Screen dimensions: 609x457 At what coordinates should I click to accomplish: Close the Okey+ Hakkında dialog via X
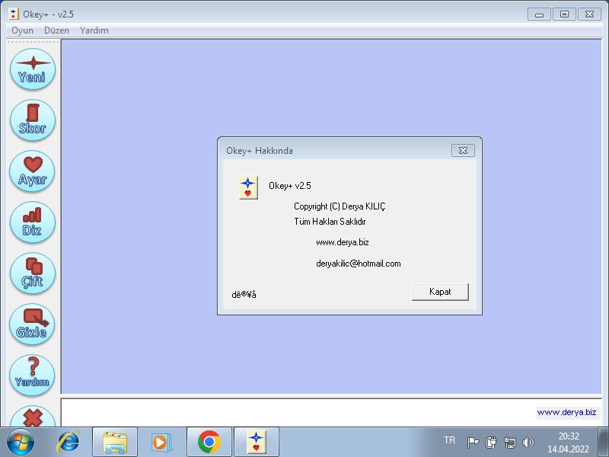[463, 150]
